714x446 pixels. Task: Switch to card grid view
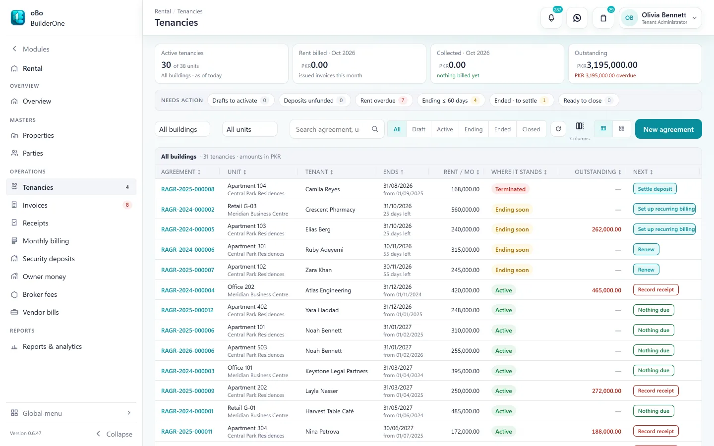(x=622, y=129)
